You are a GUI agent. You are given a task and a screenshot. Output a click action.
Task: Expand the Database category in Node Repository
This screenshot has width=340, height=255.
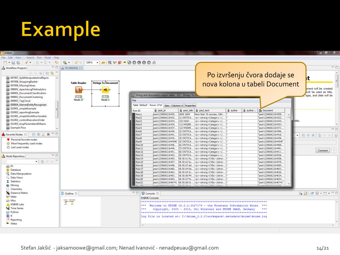coord(13,170)
